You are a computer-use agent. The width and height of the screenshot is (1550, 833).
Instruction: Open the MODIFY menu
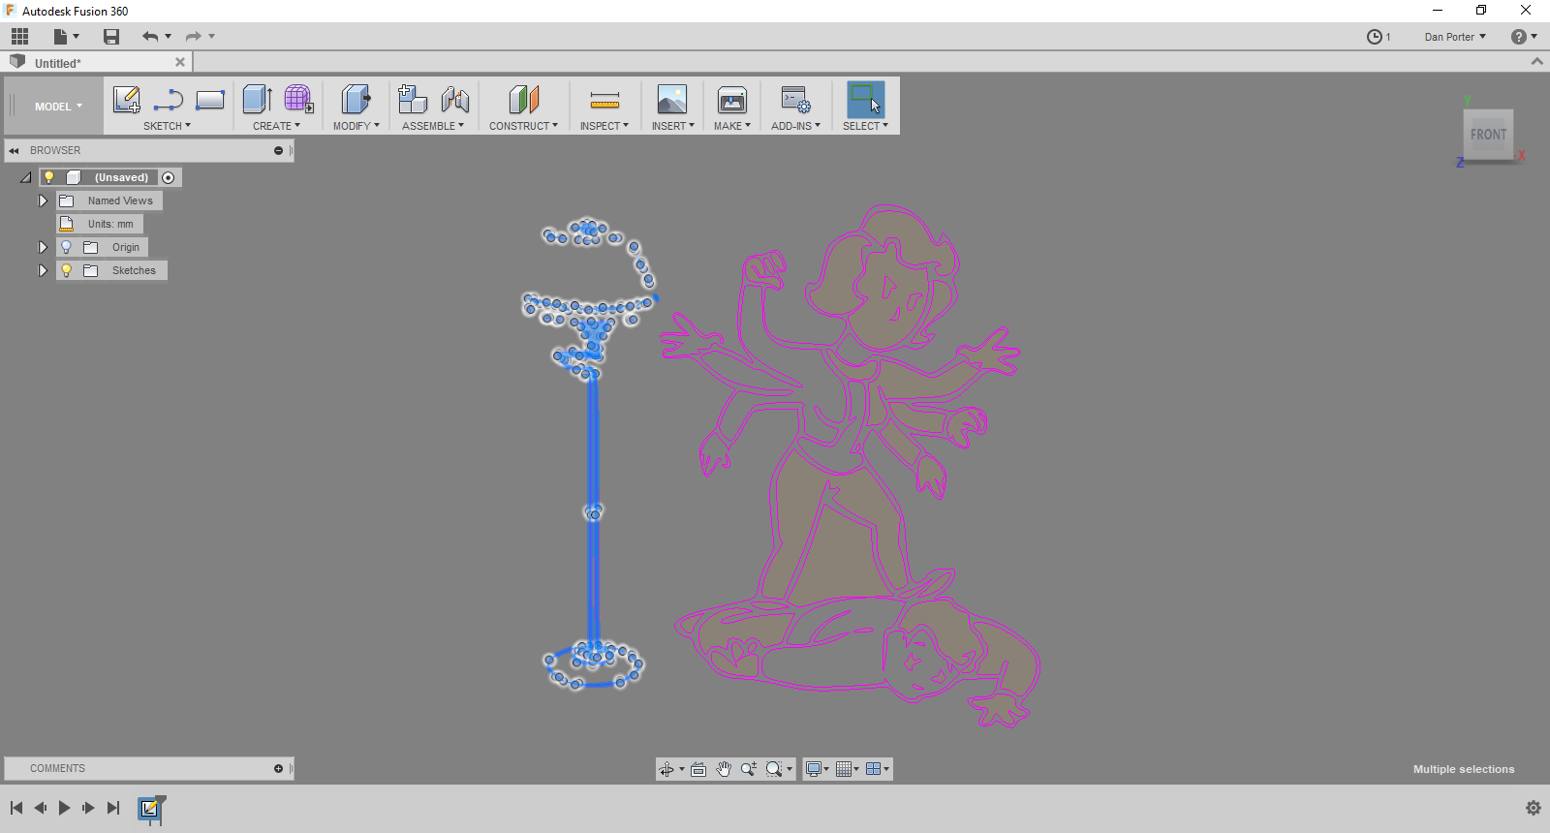[356, 126]
